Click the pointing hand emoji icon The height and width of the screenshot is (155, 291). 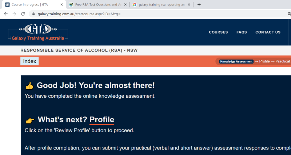coord(30,121)
